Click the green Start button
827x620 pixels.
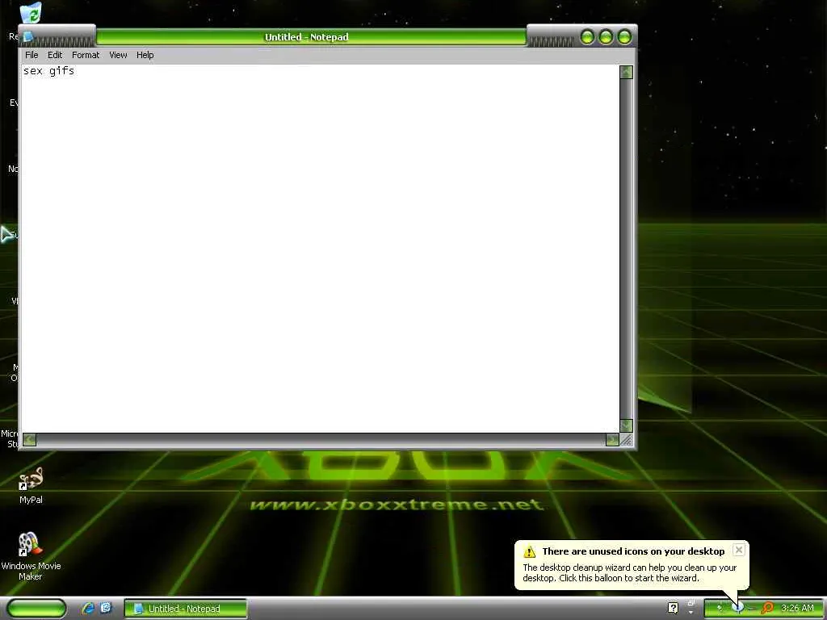37,609
